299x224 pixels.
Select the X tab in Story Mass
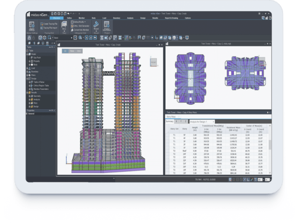pos(176,121)
